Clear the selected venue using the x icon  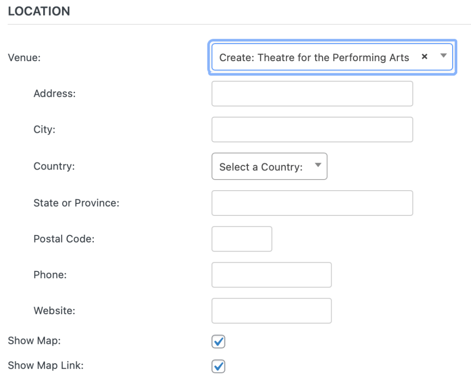[x=424, y=57]
